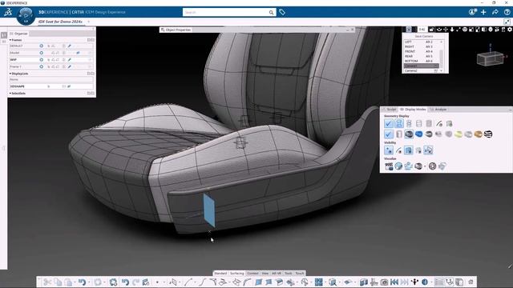Image resolution: width=513 pixels, height=288 pixels.
Task: Click the pencil icon in DEFAULT row
Action: pos(70,46)
